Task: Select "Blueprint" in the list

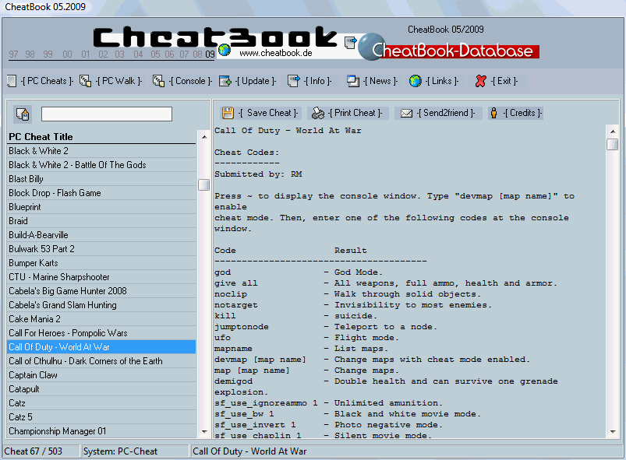Action: click(x=102, y=207)
